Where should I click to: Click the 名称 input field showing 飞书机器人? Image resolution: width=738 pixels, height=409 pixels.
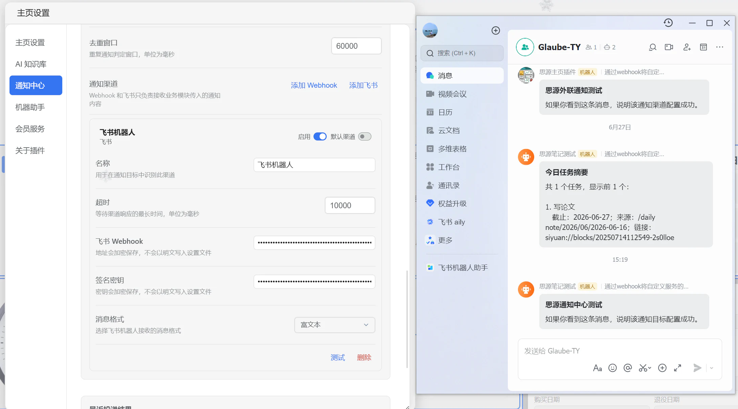314,165
